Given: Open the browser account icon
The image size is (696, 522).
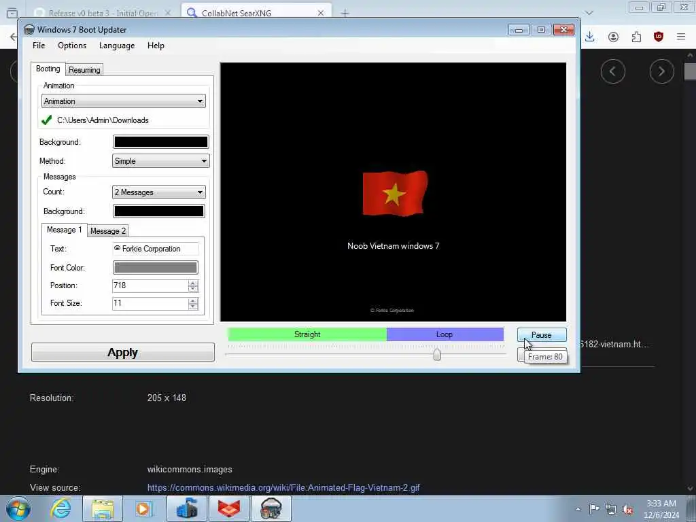Looking at the screenshot, I should 614,37.
